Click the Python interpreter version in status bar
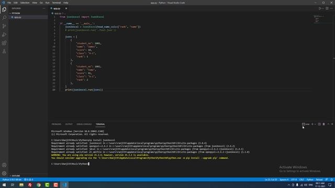The image size is (335, 188). (12, 180)
